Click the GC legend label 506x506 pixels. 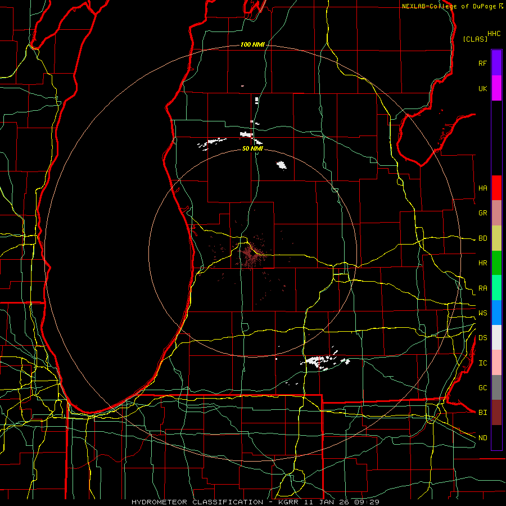[482, 387]
